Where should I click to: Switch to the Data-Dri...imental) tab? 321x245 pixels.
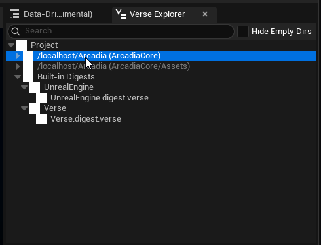51,14
